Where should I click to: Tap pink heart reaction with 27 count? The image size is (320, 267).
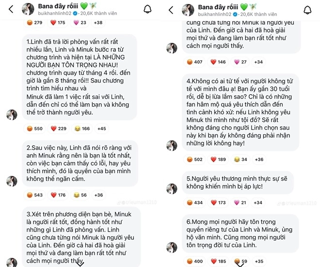point(240,62)
